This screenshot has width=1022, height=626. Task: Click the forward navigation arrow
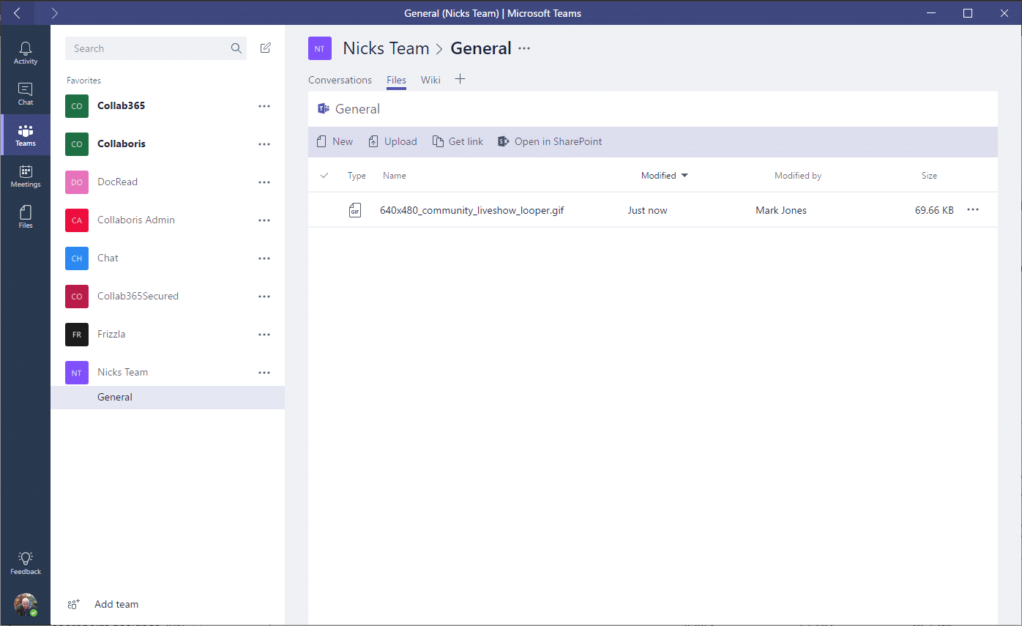tap(55, 13)
